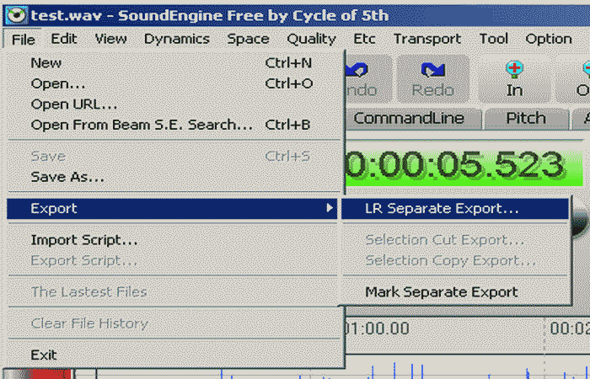Choose Exit from the File menu
This screenshot has width=590, height=379.
click(44, 355)
